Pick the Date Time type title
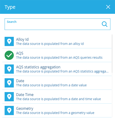 coord(25,95)
